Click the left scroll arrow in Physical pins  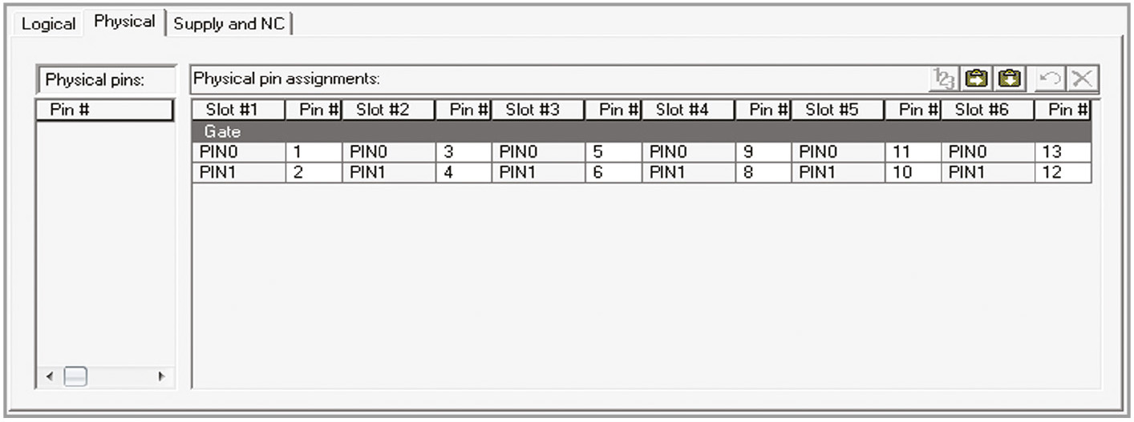(50, 376)
